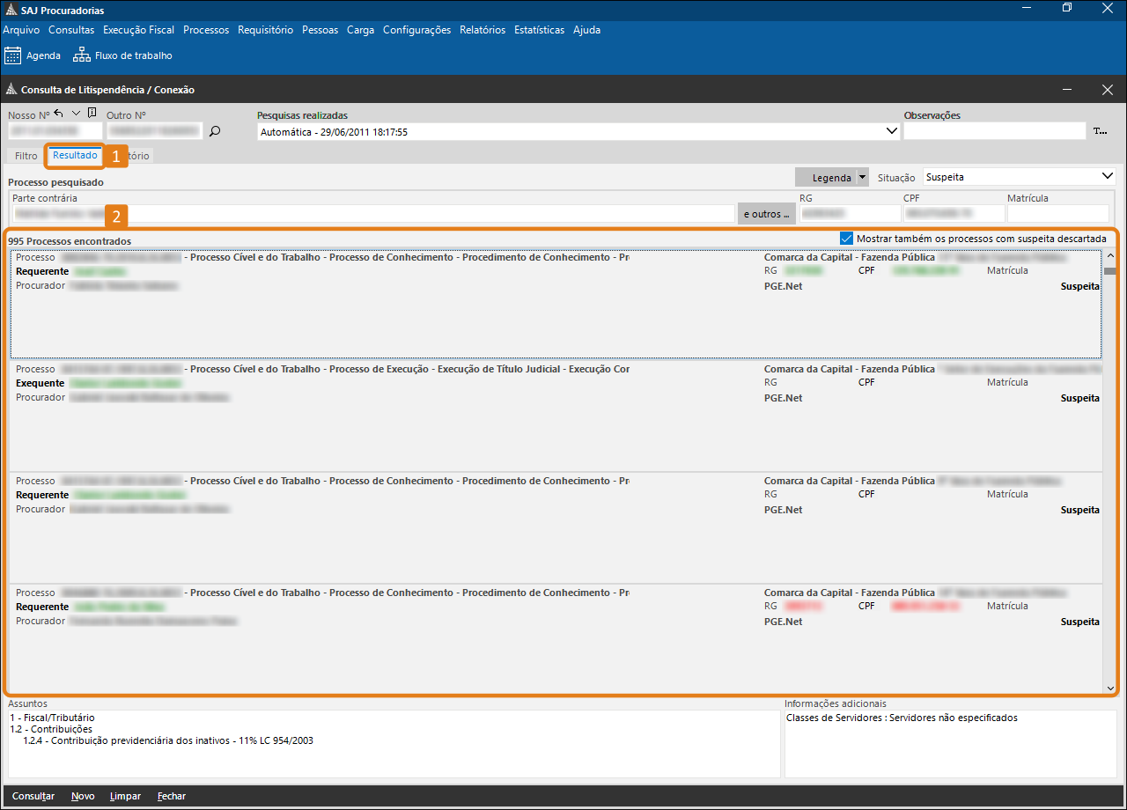Select '1.2 - Contribuições' in Assuntos
Viewport: 1127px width, 810px height.
click(x=51, y=730)
